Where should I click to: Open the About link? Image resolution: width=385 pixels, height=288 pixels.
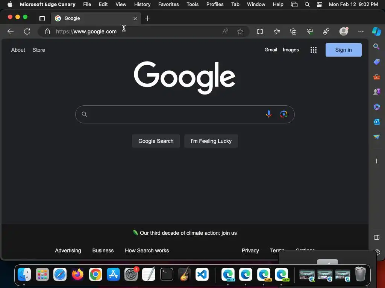click(18, 50)
